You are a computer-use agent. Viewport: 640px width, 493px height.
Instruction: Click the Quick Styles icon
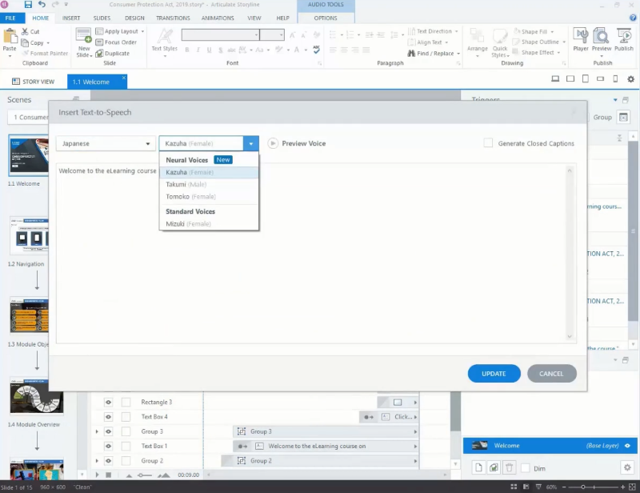(x=499, y=36)
